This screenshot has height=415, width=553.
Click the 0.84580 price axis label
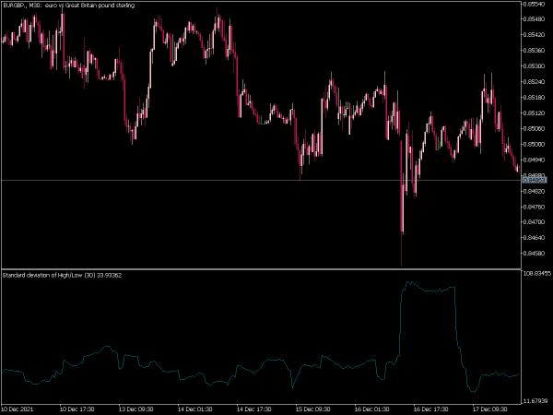click(534, 254)
